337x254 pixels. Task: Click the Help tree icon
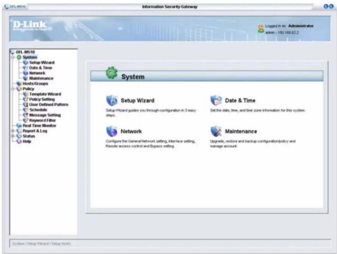pyautogui.click(x=19, y=141)
